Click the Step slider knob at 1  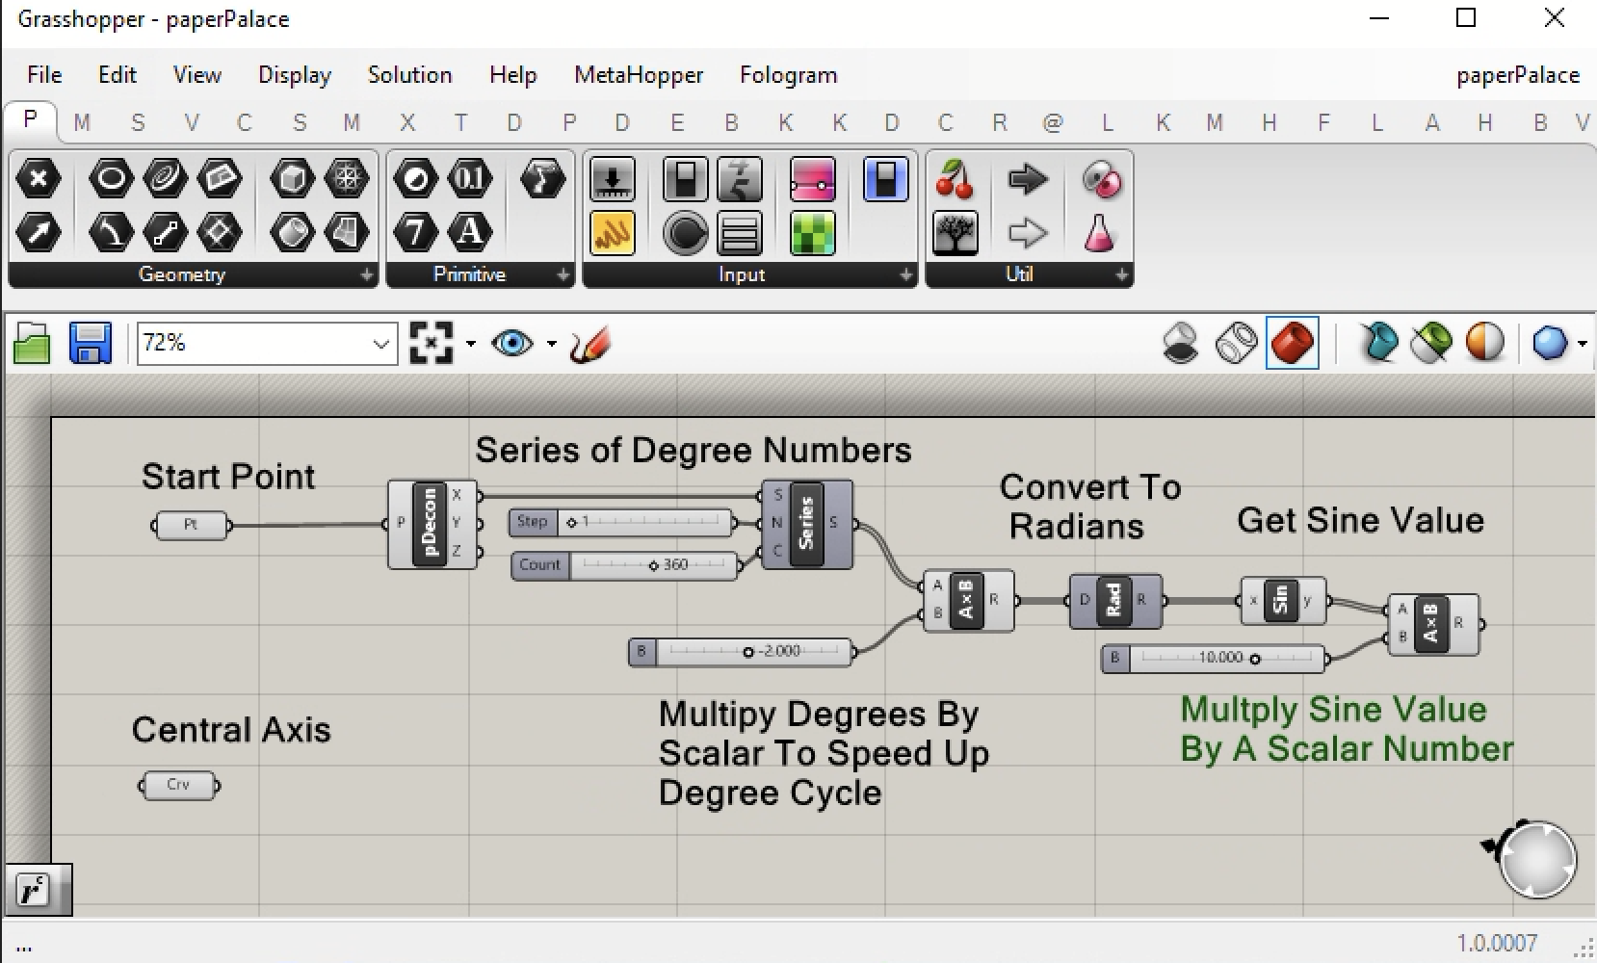[x=571, y=523]
